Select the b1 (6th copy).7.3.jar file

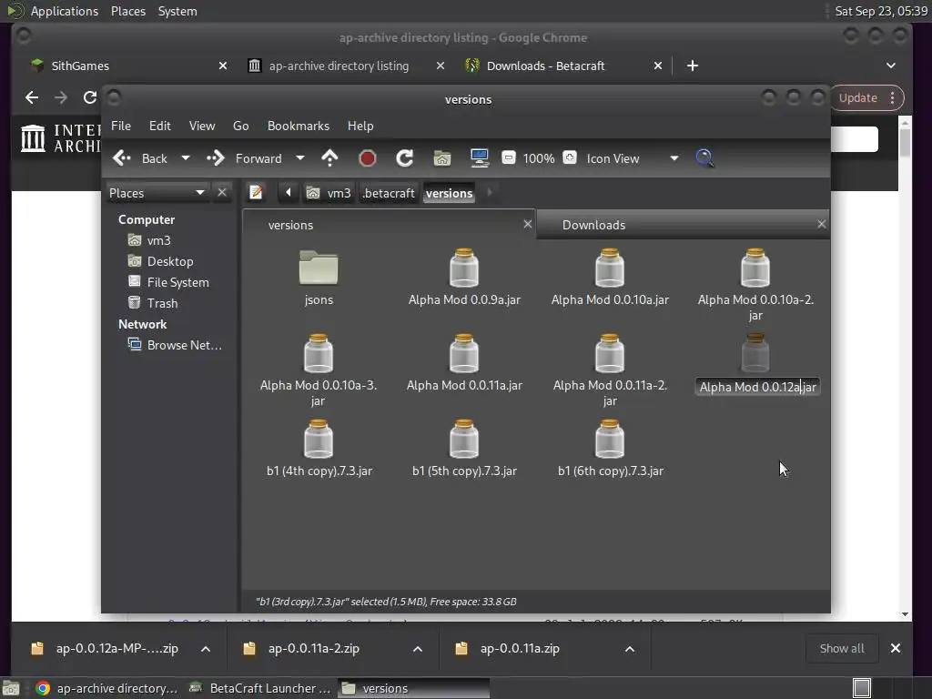[610, 450]
